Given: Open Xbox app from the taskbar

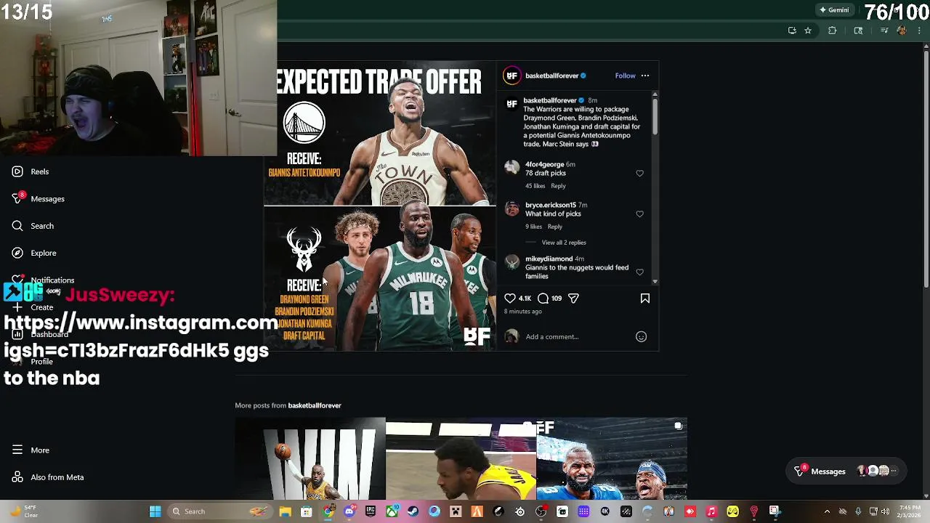Looking at the screenshot, I should 392,511.
